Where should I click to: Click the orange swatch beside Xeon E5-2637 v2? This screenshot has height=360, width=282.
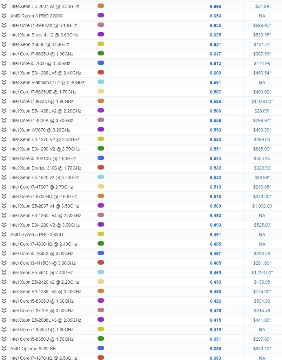click(101, 6)
